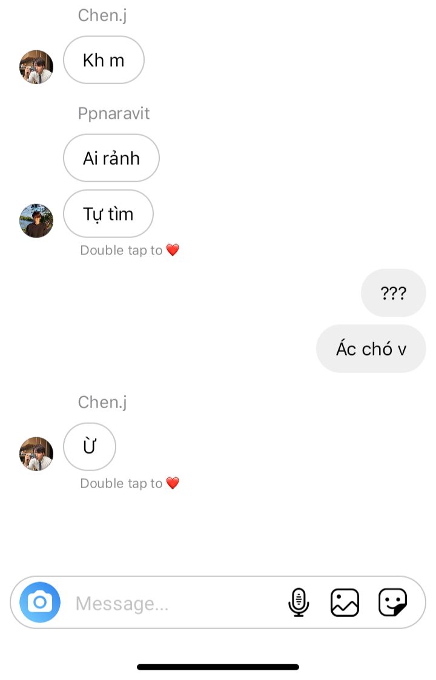The height and width of the screenshot is (680, 436).
Task: Tap the lower Chen.j sender name
Action: pos(102,403)
